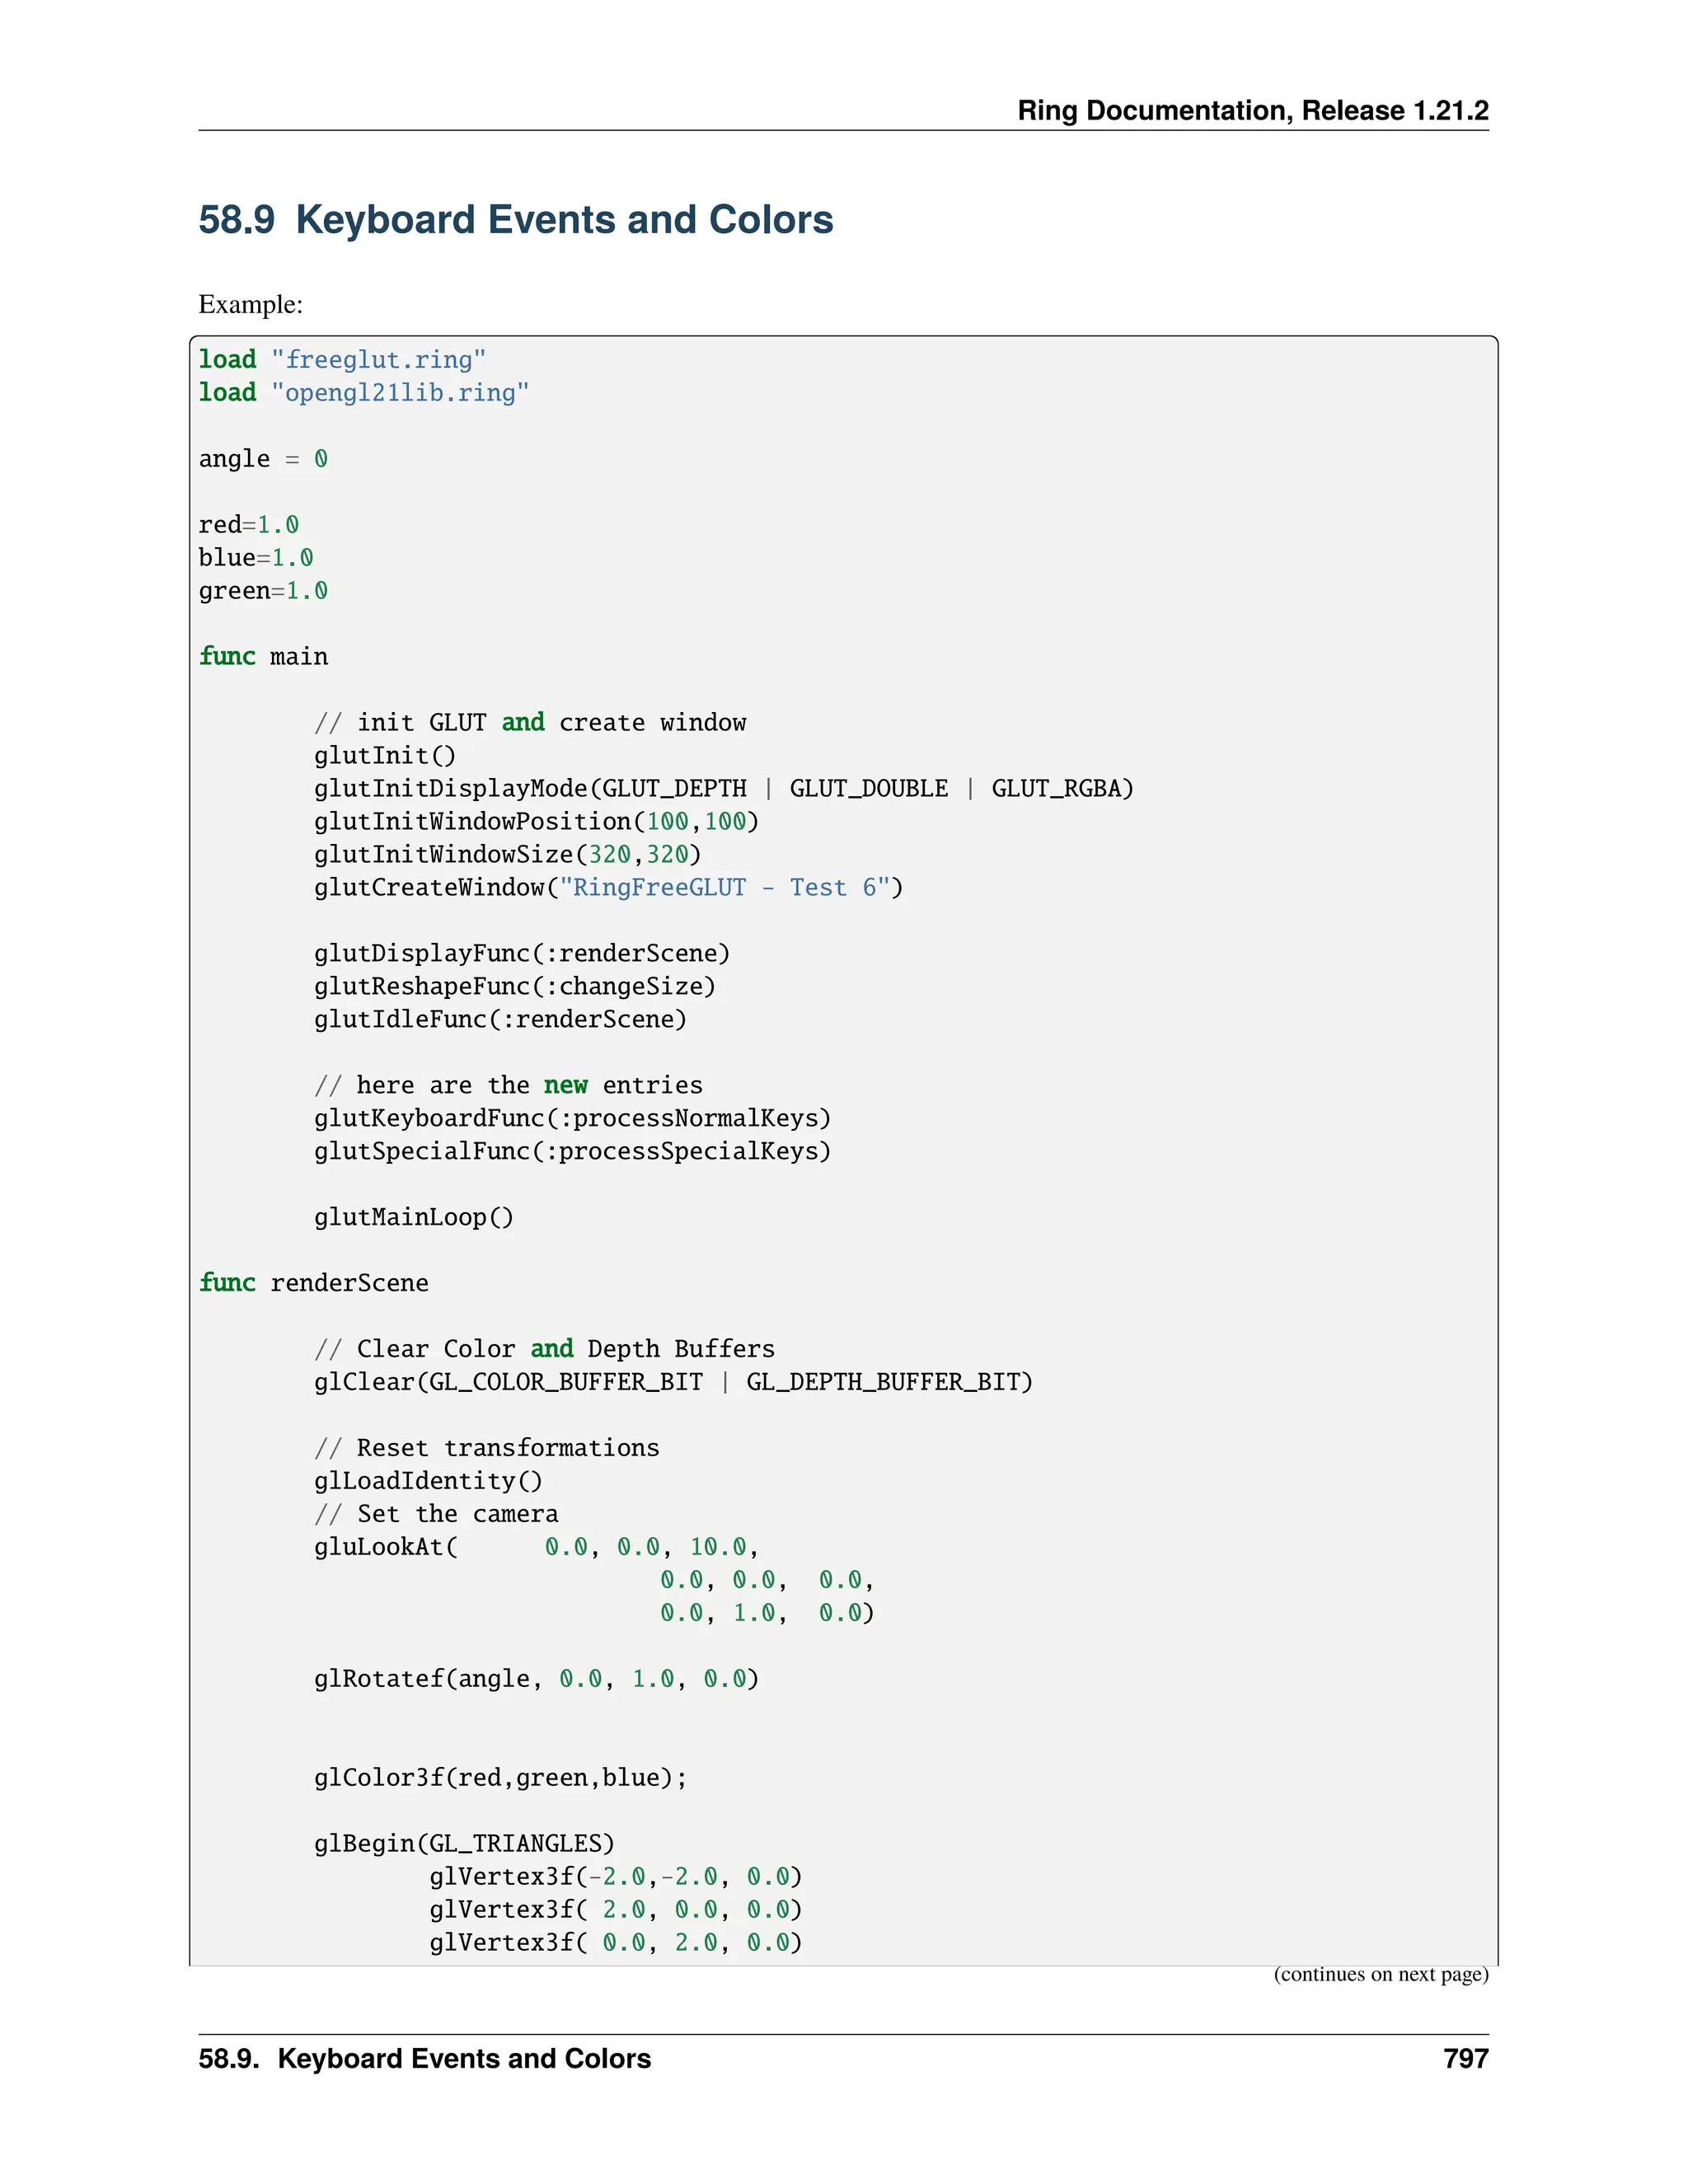Click the Keyboard Events and Colors heading
Image resolution: width=1688 pixels, height=2184 pixels.
[515, 220]
